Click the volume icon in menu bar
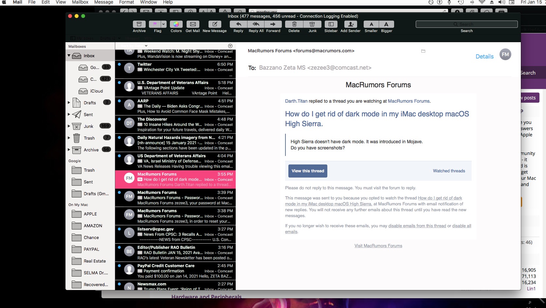The width and height of the screenshot is (546, 308). click(501, 2)
